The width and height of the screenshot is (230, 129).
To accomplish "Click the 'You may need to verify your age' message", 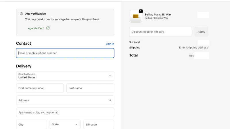I will tap(62, 19).
